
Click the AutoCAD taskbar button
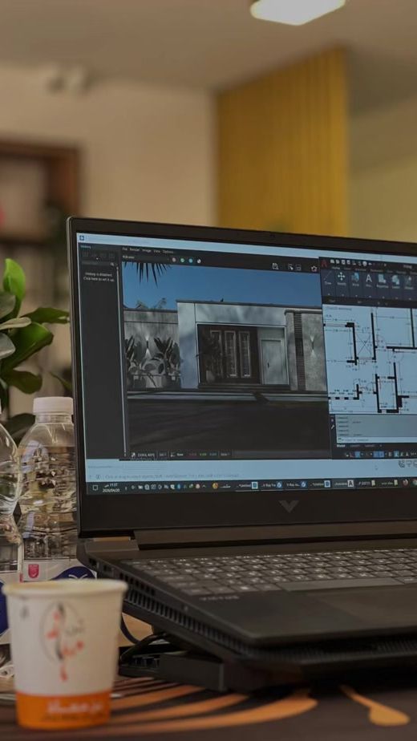344,484
